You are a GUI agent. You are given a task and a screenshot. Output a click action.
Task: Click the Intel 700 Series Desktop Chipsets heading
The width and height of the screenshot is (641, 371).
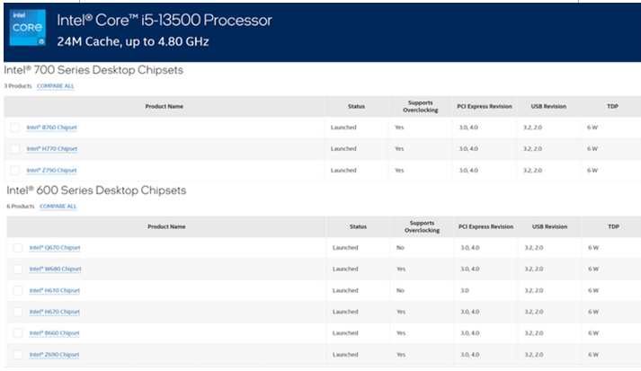(x=93, y=70)
